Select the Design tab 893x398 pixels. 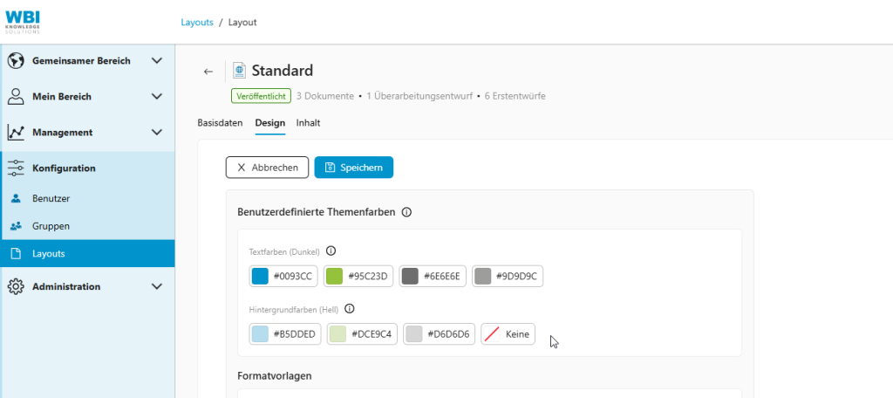coord(270,123)
